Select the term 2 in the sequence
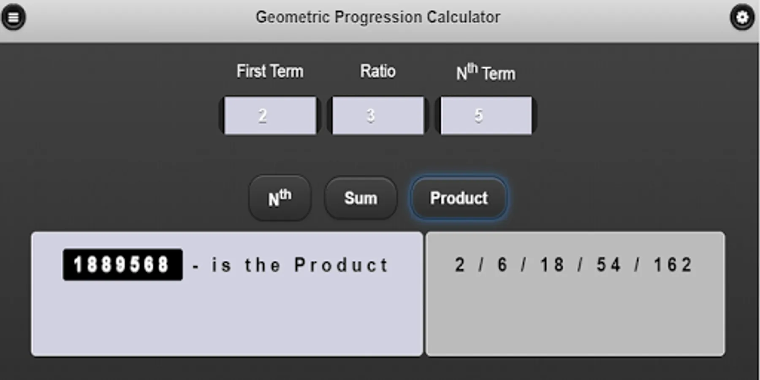The height and width of the screenshot is (380, 760). [460, 265]
